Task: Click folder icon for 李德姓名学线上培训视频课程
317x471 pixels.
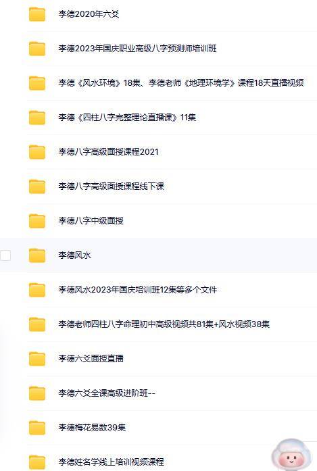Action: (x=37, y=462)
